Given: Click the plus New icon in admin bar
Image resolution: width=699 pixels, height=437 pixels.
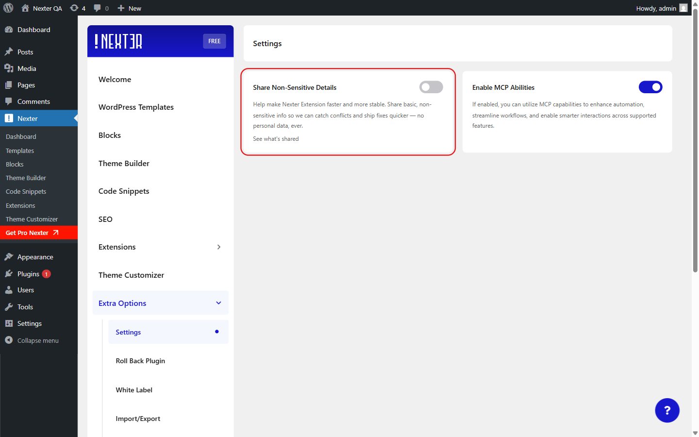Looking at the screenshot, I should 121,8.
